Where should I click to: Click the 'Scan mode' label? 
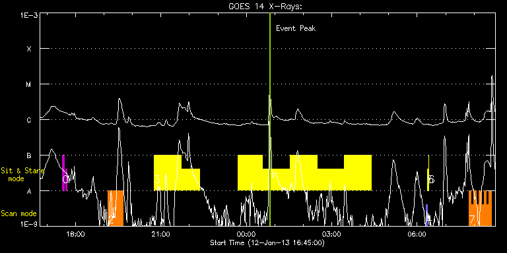tap(18, 213)
